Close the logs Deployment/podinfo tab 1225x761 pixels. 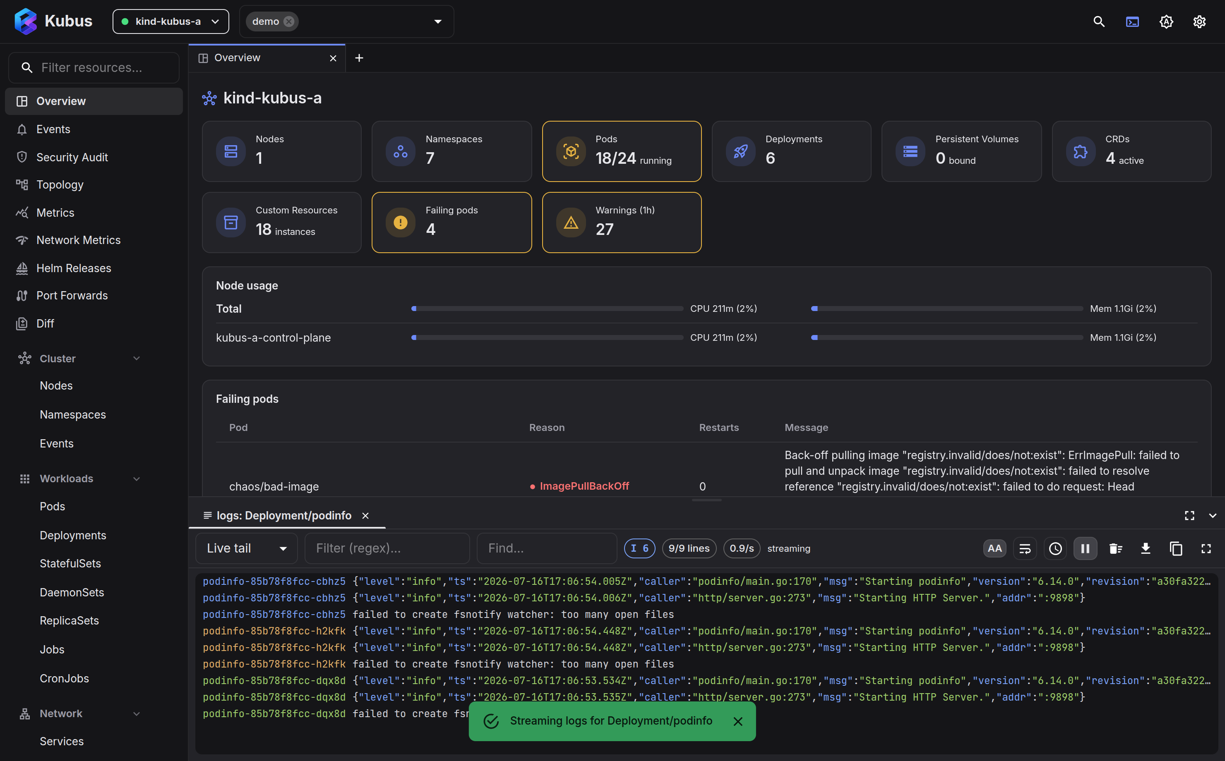click(x=365, y=516)
